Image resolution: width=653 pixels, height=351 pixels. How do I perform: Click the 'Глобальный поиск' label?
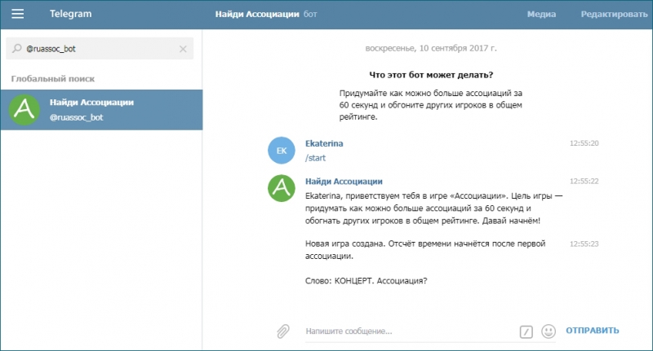(53, 78)
